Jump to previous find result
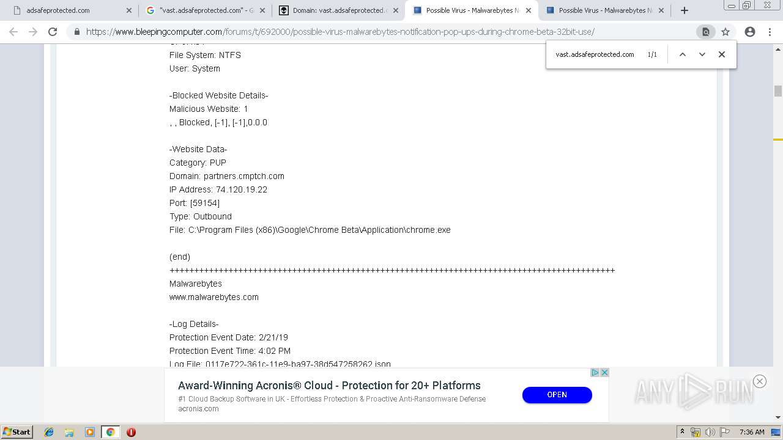 [683, 54]
